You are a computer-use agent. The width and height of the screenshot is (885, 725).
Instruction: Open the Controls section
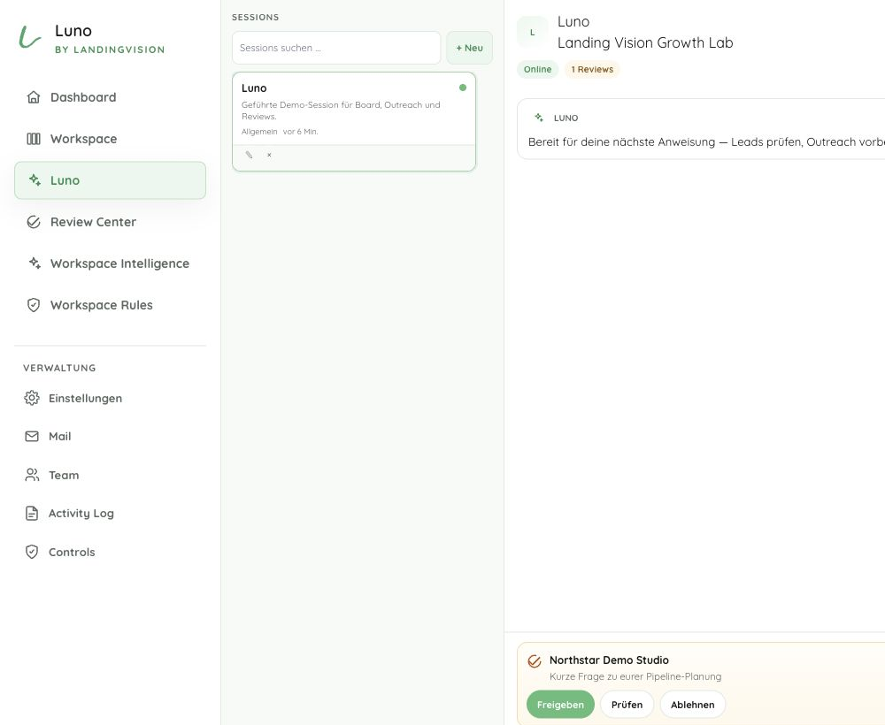tap(110, 552)
